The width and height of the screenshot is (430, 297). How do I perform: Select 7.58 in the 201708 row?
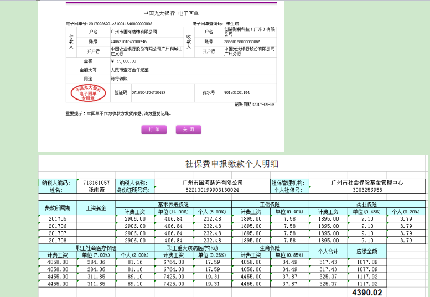[x=290, y=240]
